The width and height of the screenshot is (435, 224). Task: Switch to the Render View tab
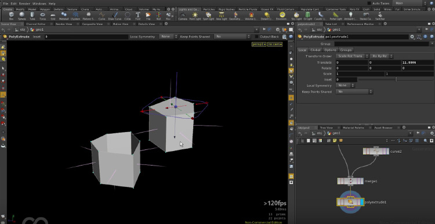(x=64, y=24)
